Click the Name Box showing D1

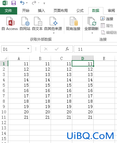click(x=16, y=49)
